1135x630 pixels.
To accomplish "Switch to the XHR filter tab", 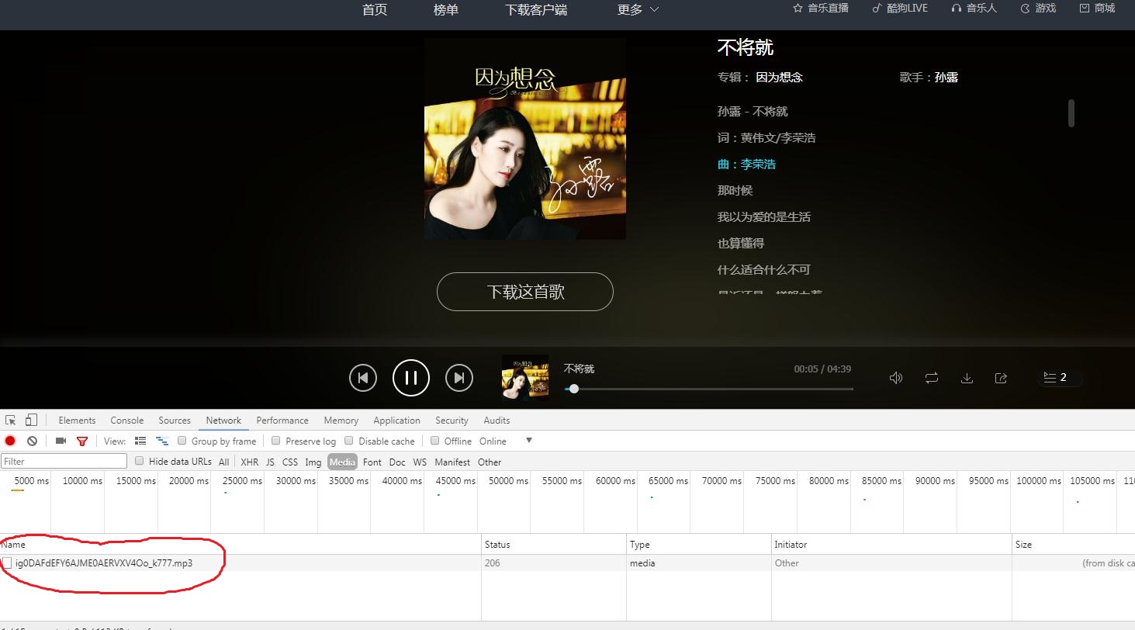I will tap(249, 462).
